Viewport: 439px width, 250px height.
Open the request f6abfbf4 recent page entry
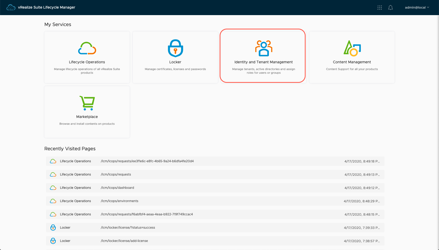pyautogui.click(x=147, y=214)
